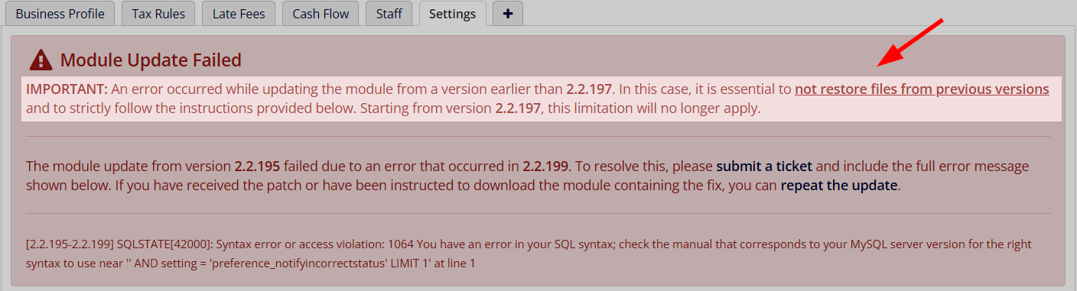Select the Cash Flow tab
1077x291 pixels.
(x=320, y=14)
